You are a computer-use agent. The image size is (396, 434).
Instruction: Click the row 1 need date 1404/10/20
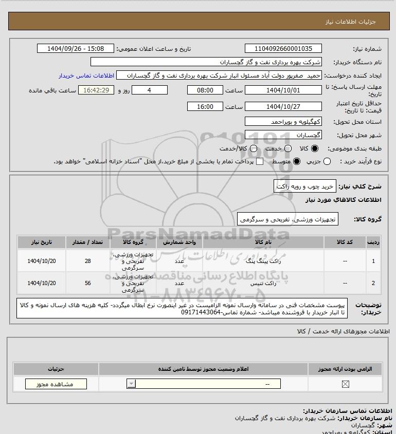42,261
